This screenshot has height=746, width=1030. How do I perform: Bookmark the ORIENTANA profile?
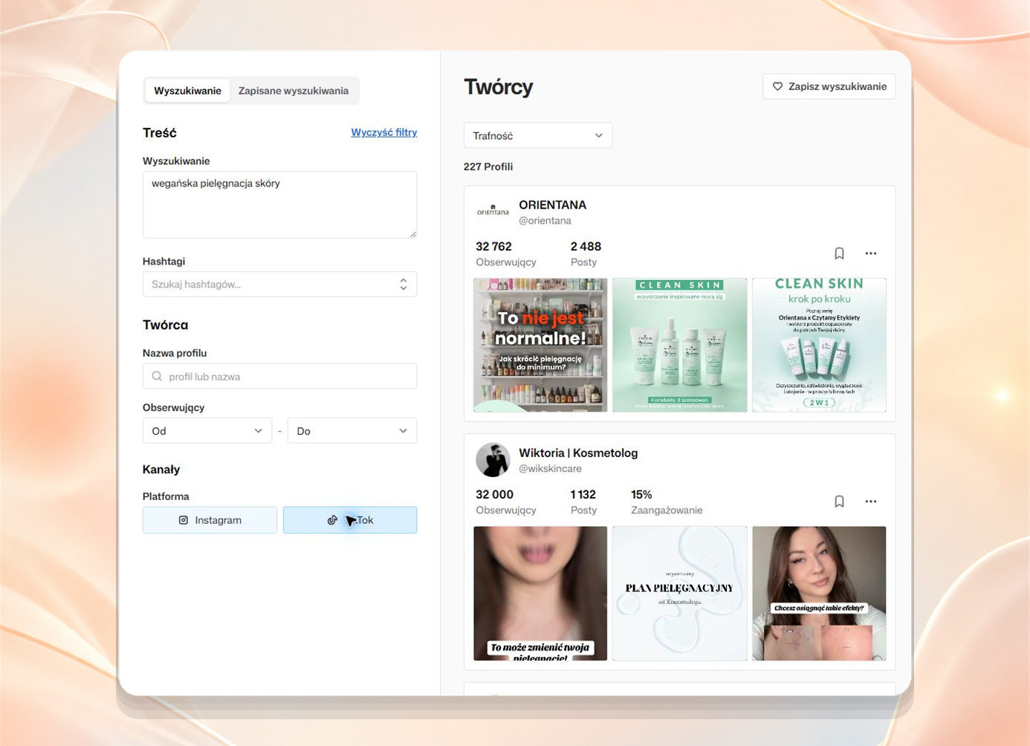pos(839,253)
